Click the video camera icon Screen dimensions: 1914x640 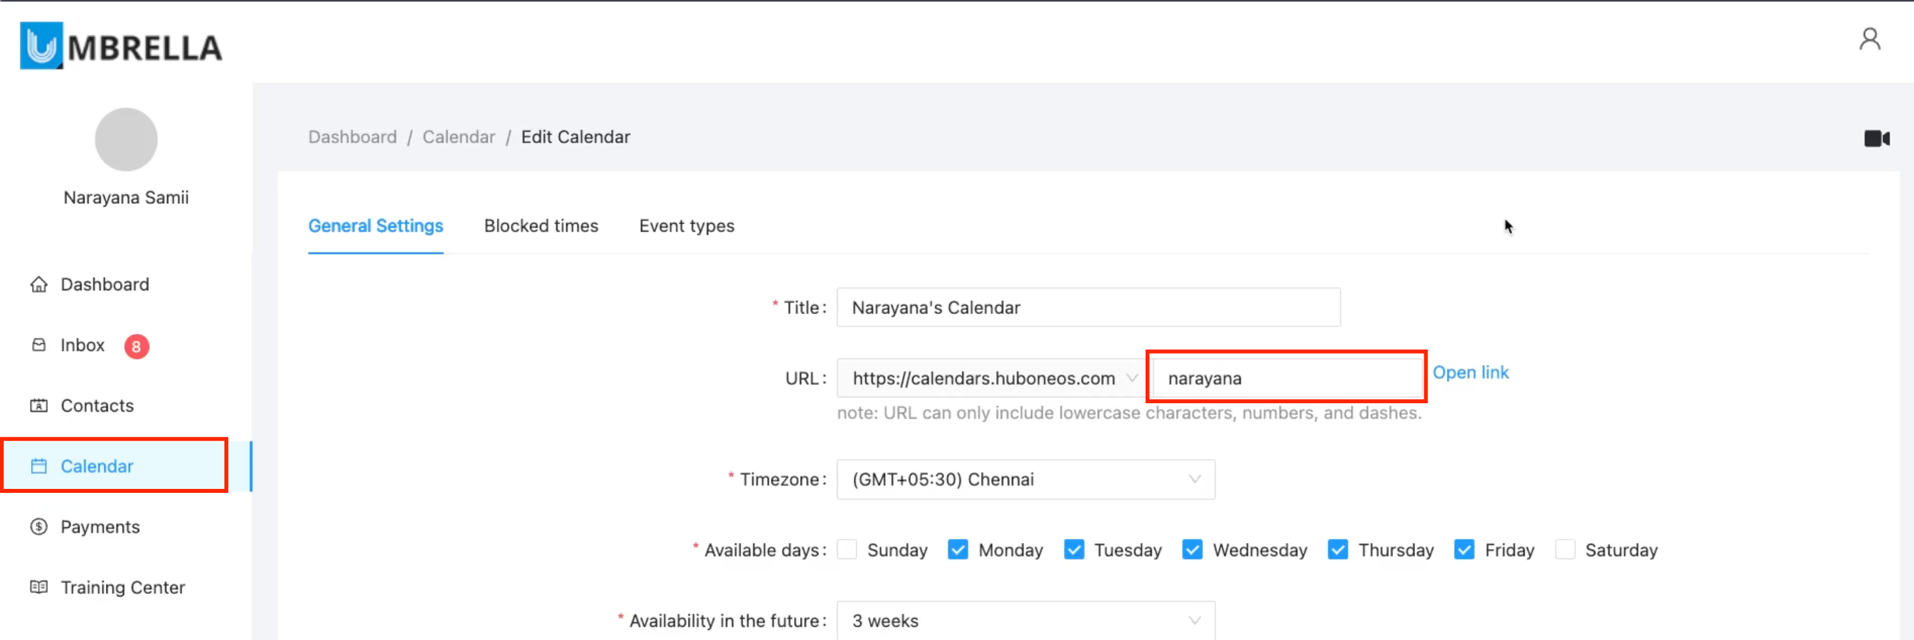pyautogui.click(x=1876, y=139)
